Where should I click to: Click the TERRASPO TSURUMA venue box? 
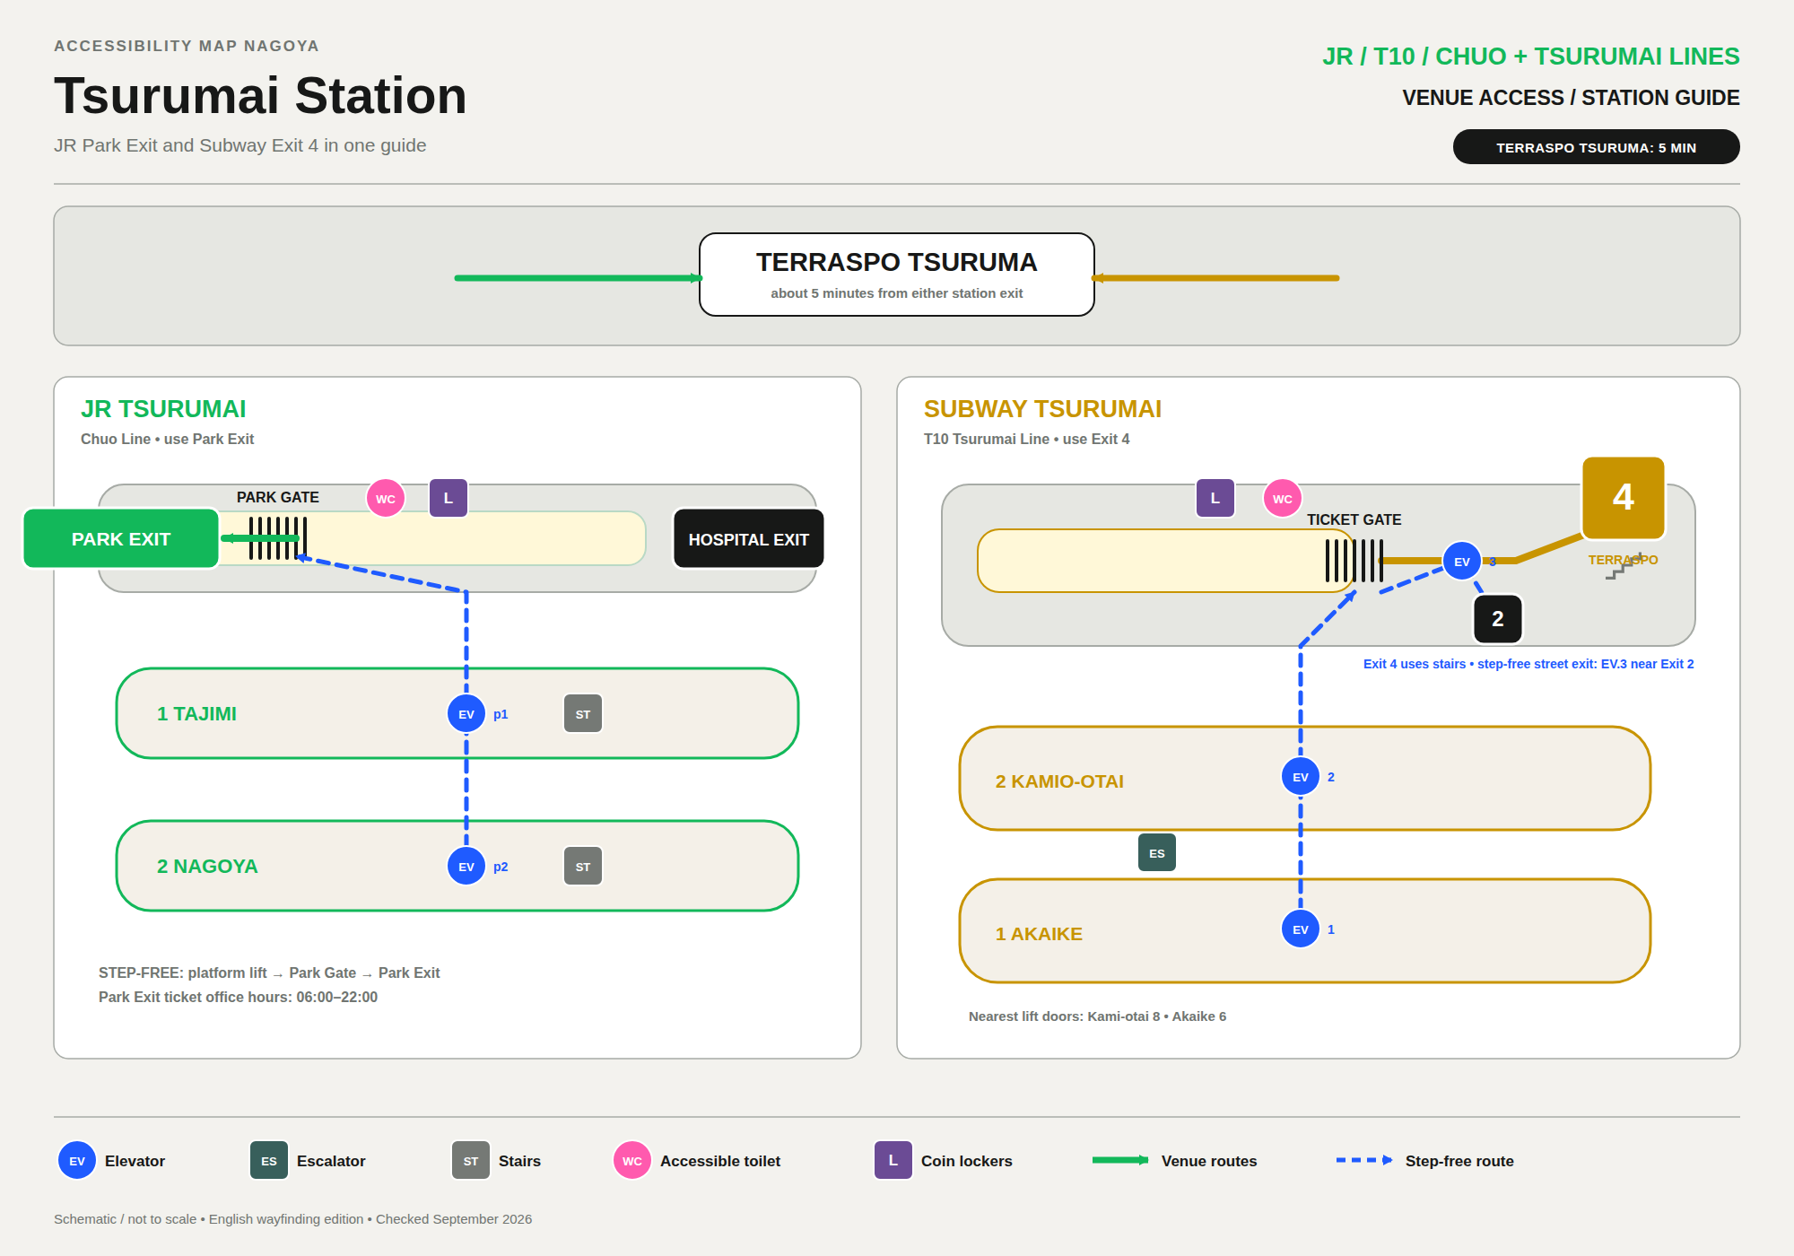[896, 275]
